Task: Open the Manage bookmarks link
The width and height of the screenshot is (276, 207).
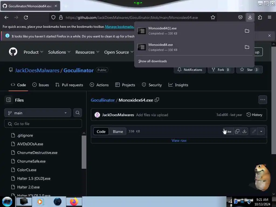Action: click(120, 27)
